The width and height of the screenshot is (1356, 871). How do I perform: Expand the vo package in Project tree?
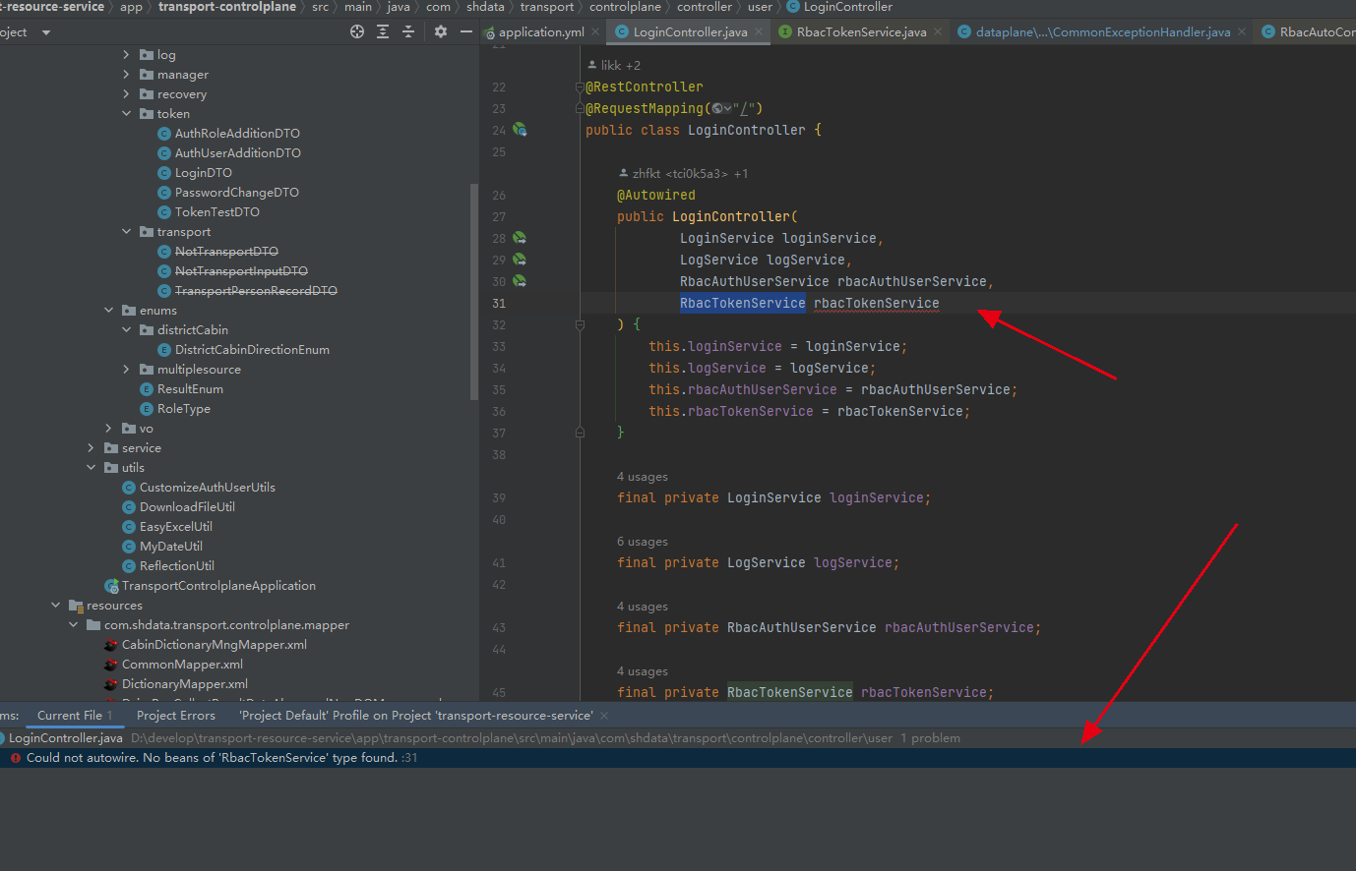pyautogui.click(x=108, y=428)
